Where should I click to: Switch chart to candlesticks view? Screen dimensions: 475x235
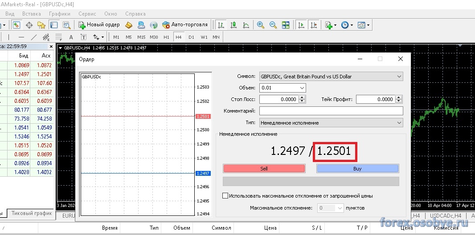click(233, 25)
